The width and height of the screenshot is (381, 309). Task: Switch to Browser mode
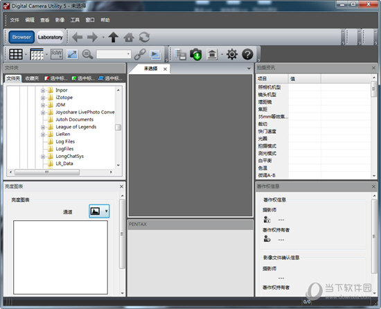[x=21, y=37]
